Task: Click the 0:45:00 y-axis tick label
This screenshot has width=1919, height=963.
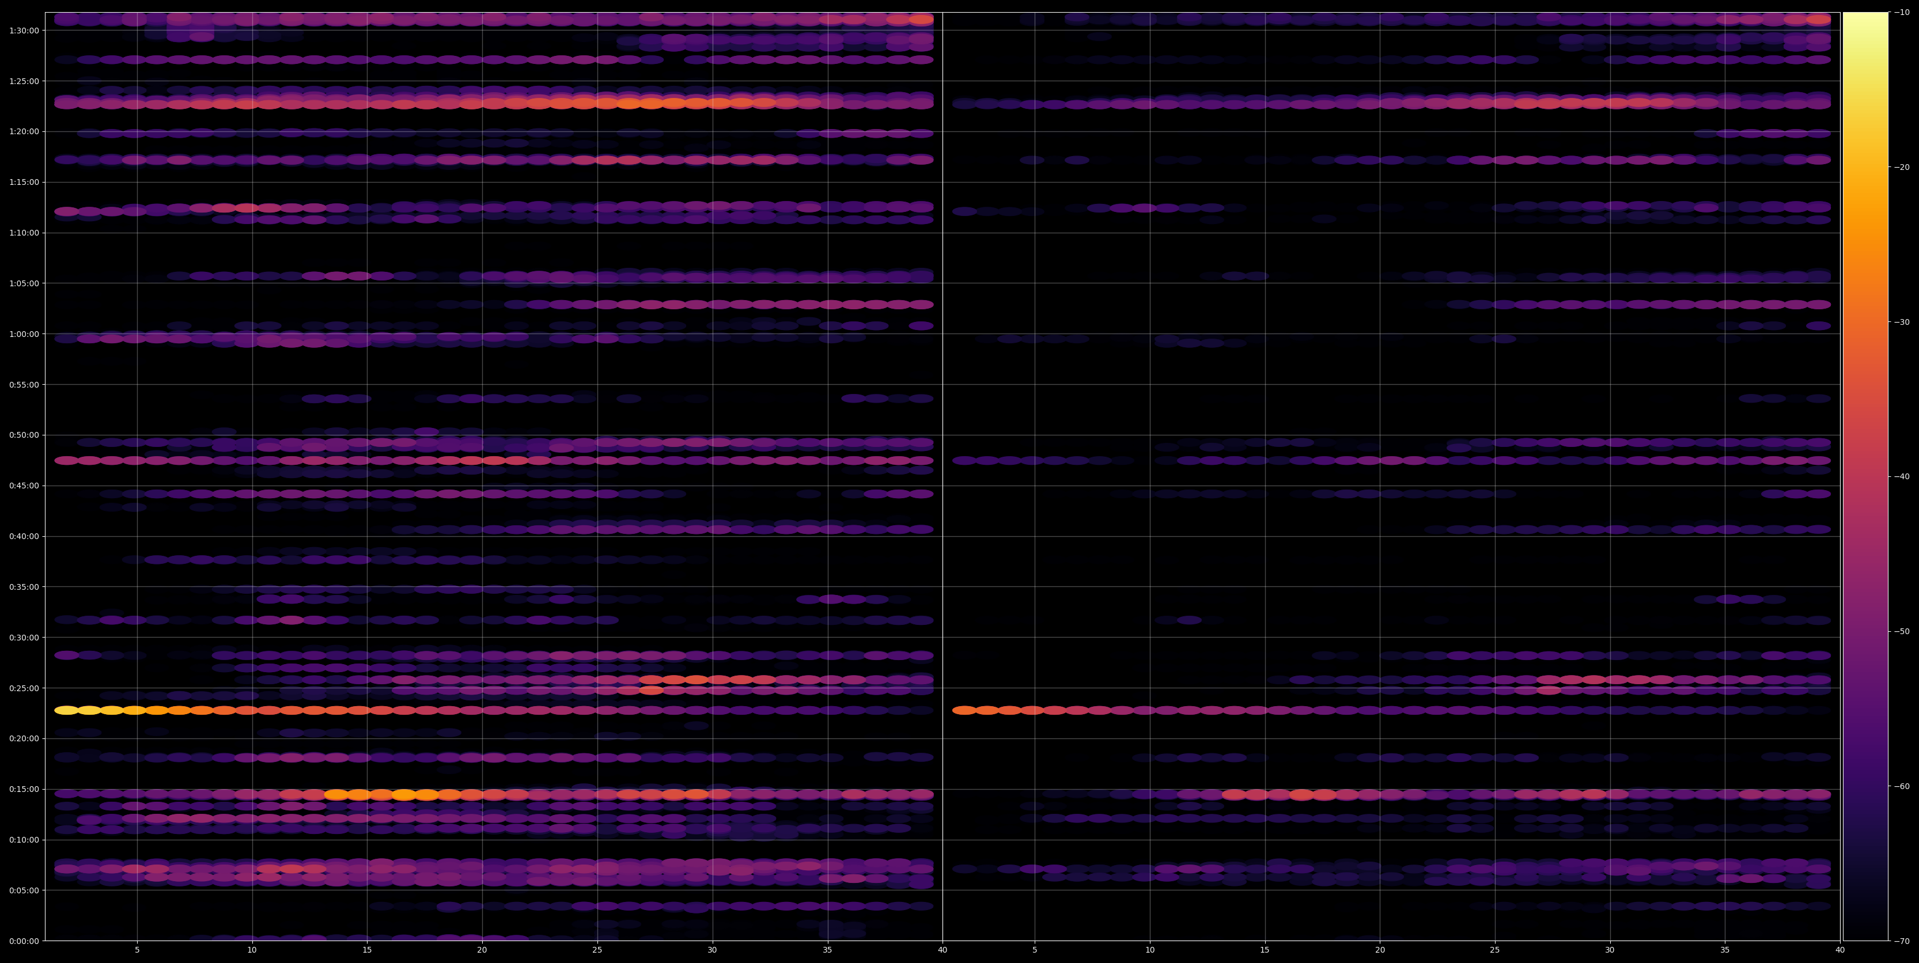Action: tap(24, 486)
